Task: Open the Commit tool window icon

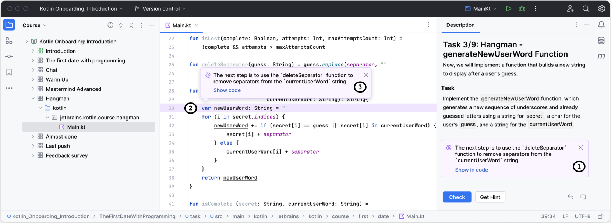Action: pos(9,57)
